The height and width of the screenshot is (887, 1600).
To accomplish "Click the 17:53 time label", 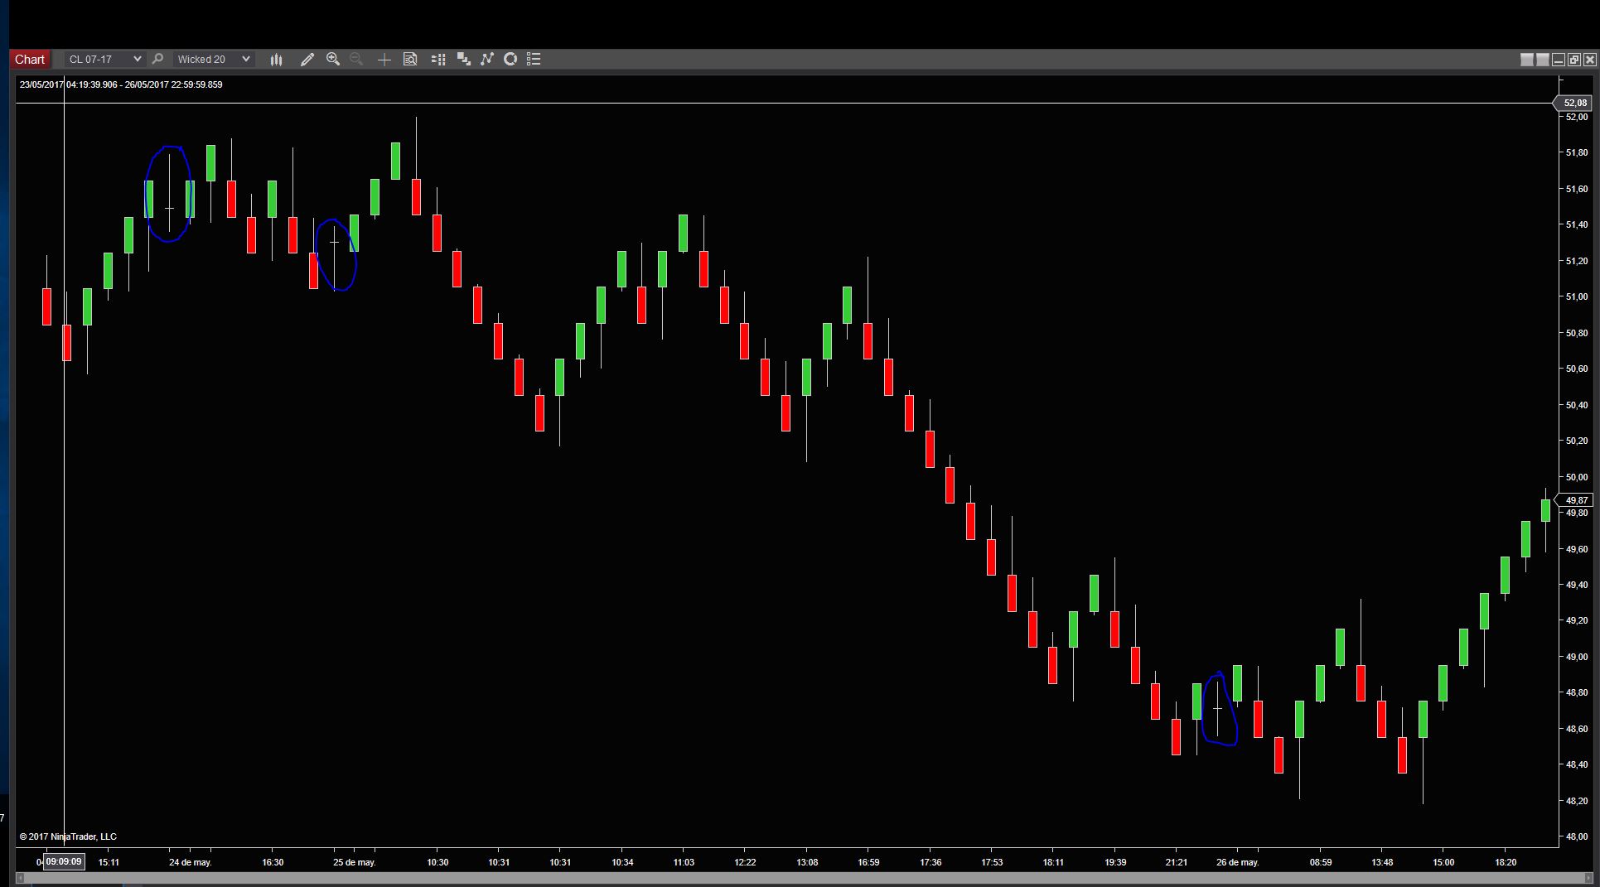I will coord(992,862).
